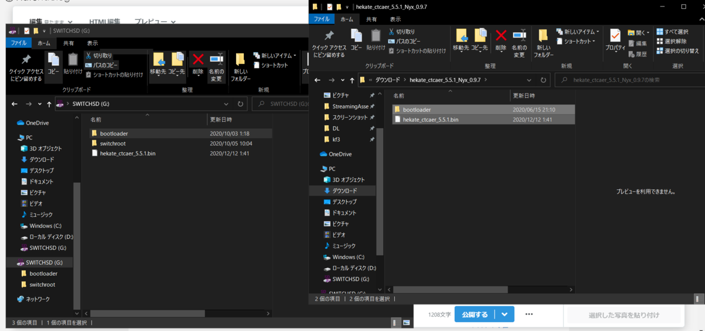
Task: Click 履歴 (History) in hekate window ribbon
Action: pos(637,54)
